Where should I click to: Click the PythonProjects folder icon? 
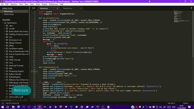[x=7, y=77]
